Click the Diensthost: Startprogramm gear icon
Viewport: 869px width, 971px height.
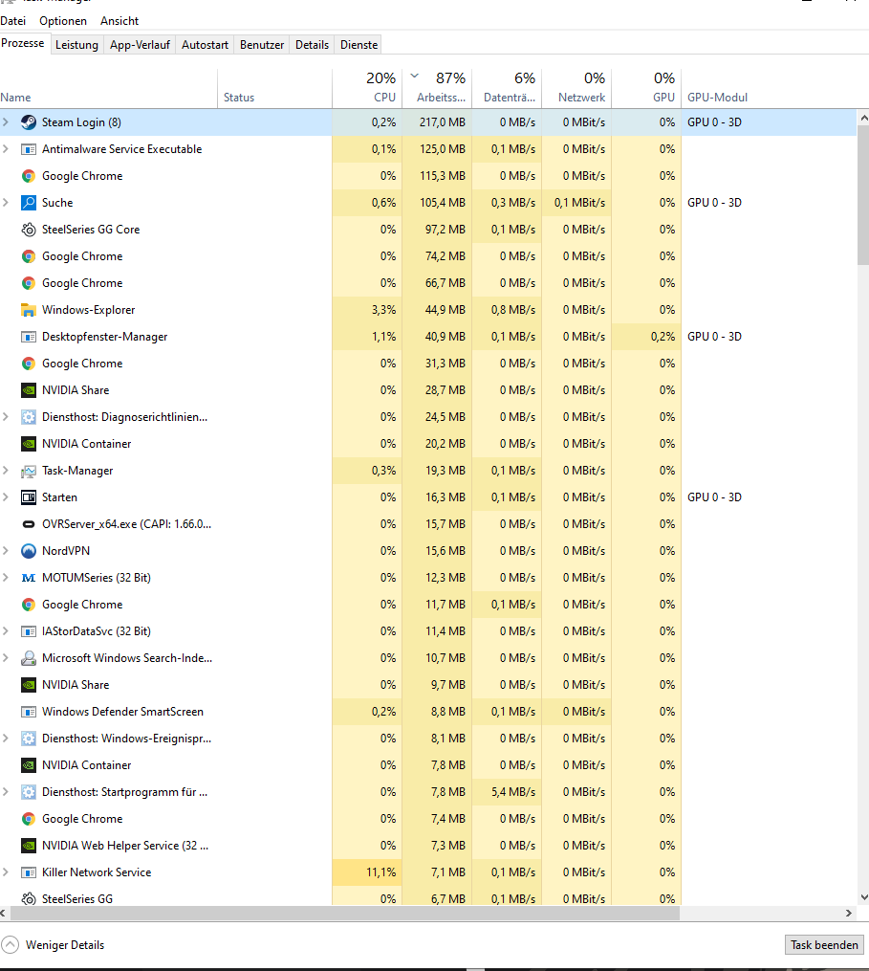tap(29, 792)
